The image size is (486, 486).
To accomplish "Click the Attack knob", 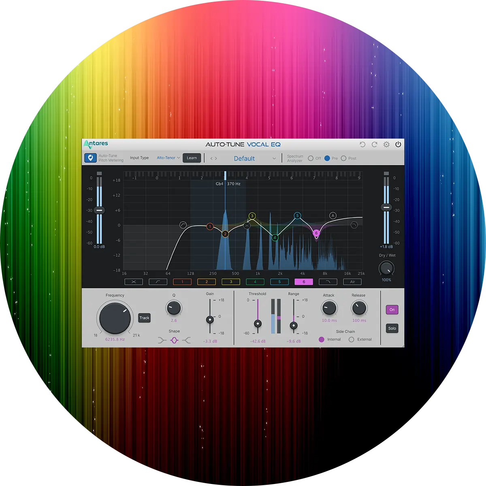I will point(329,308).
